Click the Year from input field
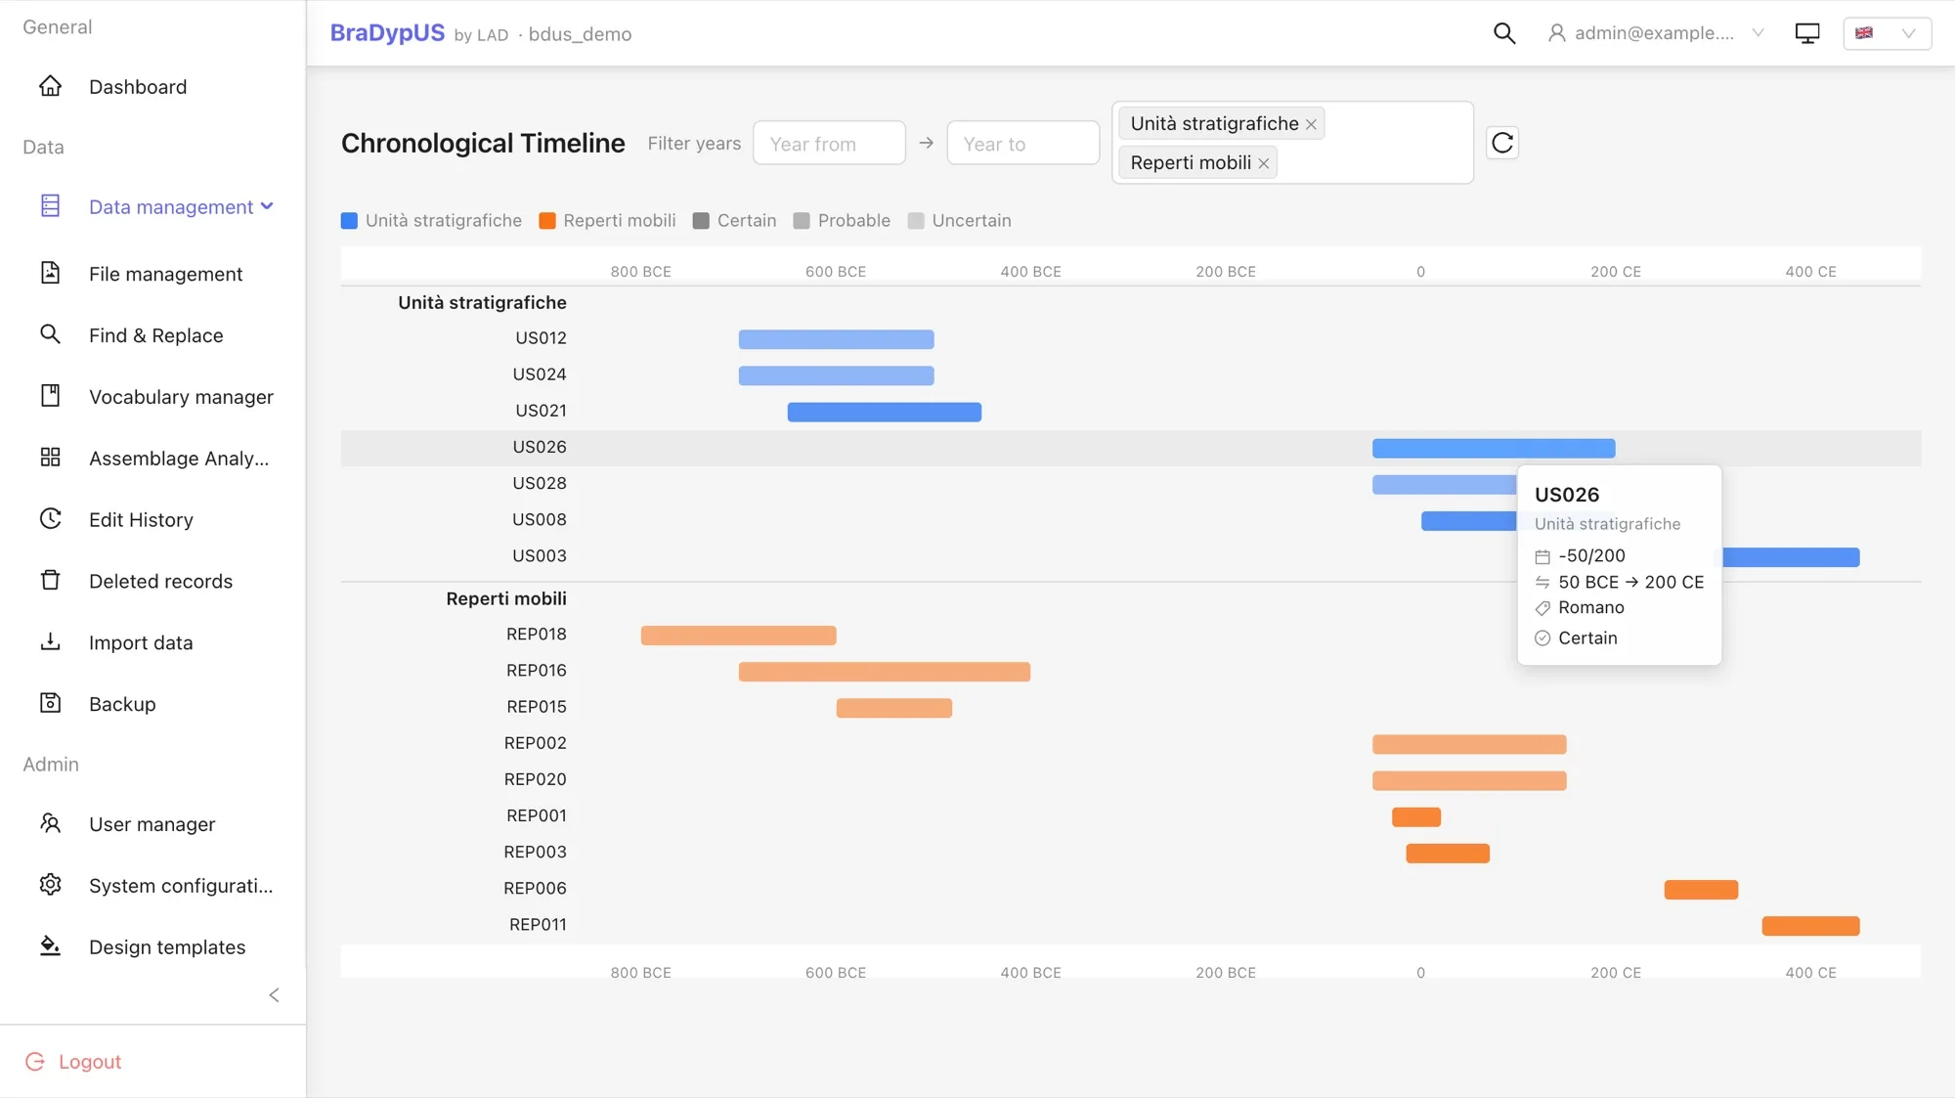 pyautogui.click(x=829, y=143)
